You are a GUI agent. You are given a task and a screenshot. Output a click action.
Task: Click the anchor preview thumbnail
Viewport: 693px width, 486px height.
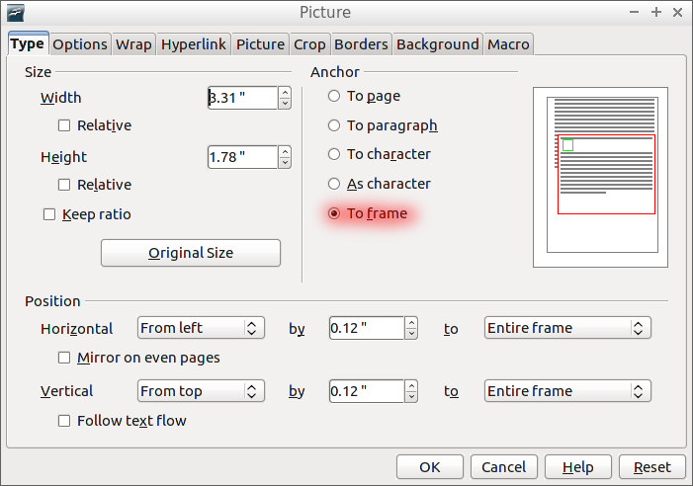[600, 177]
